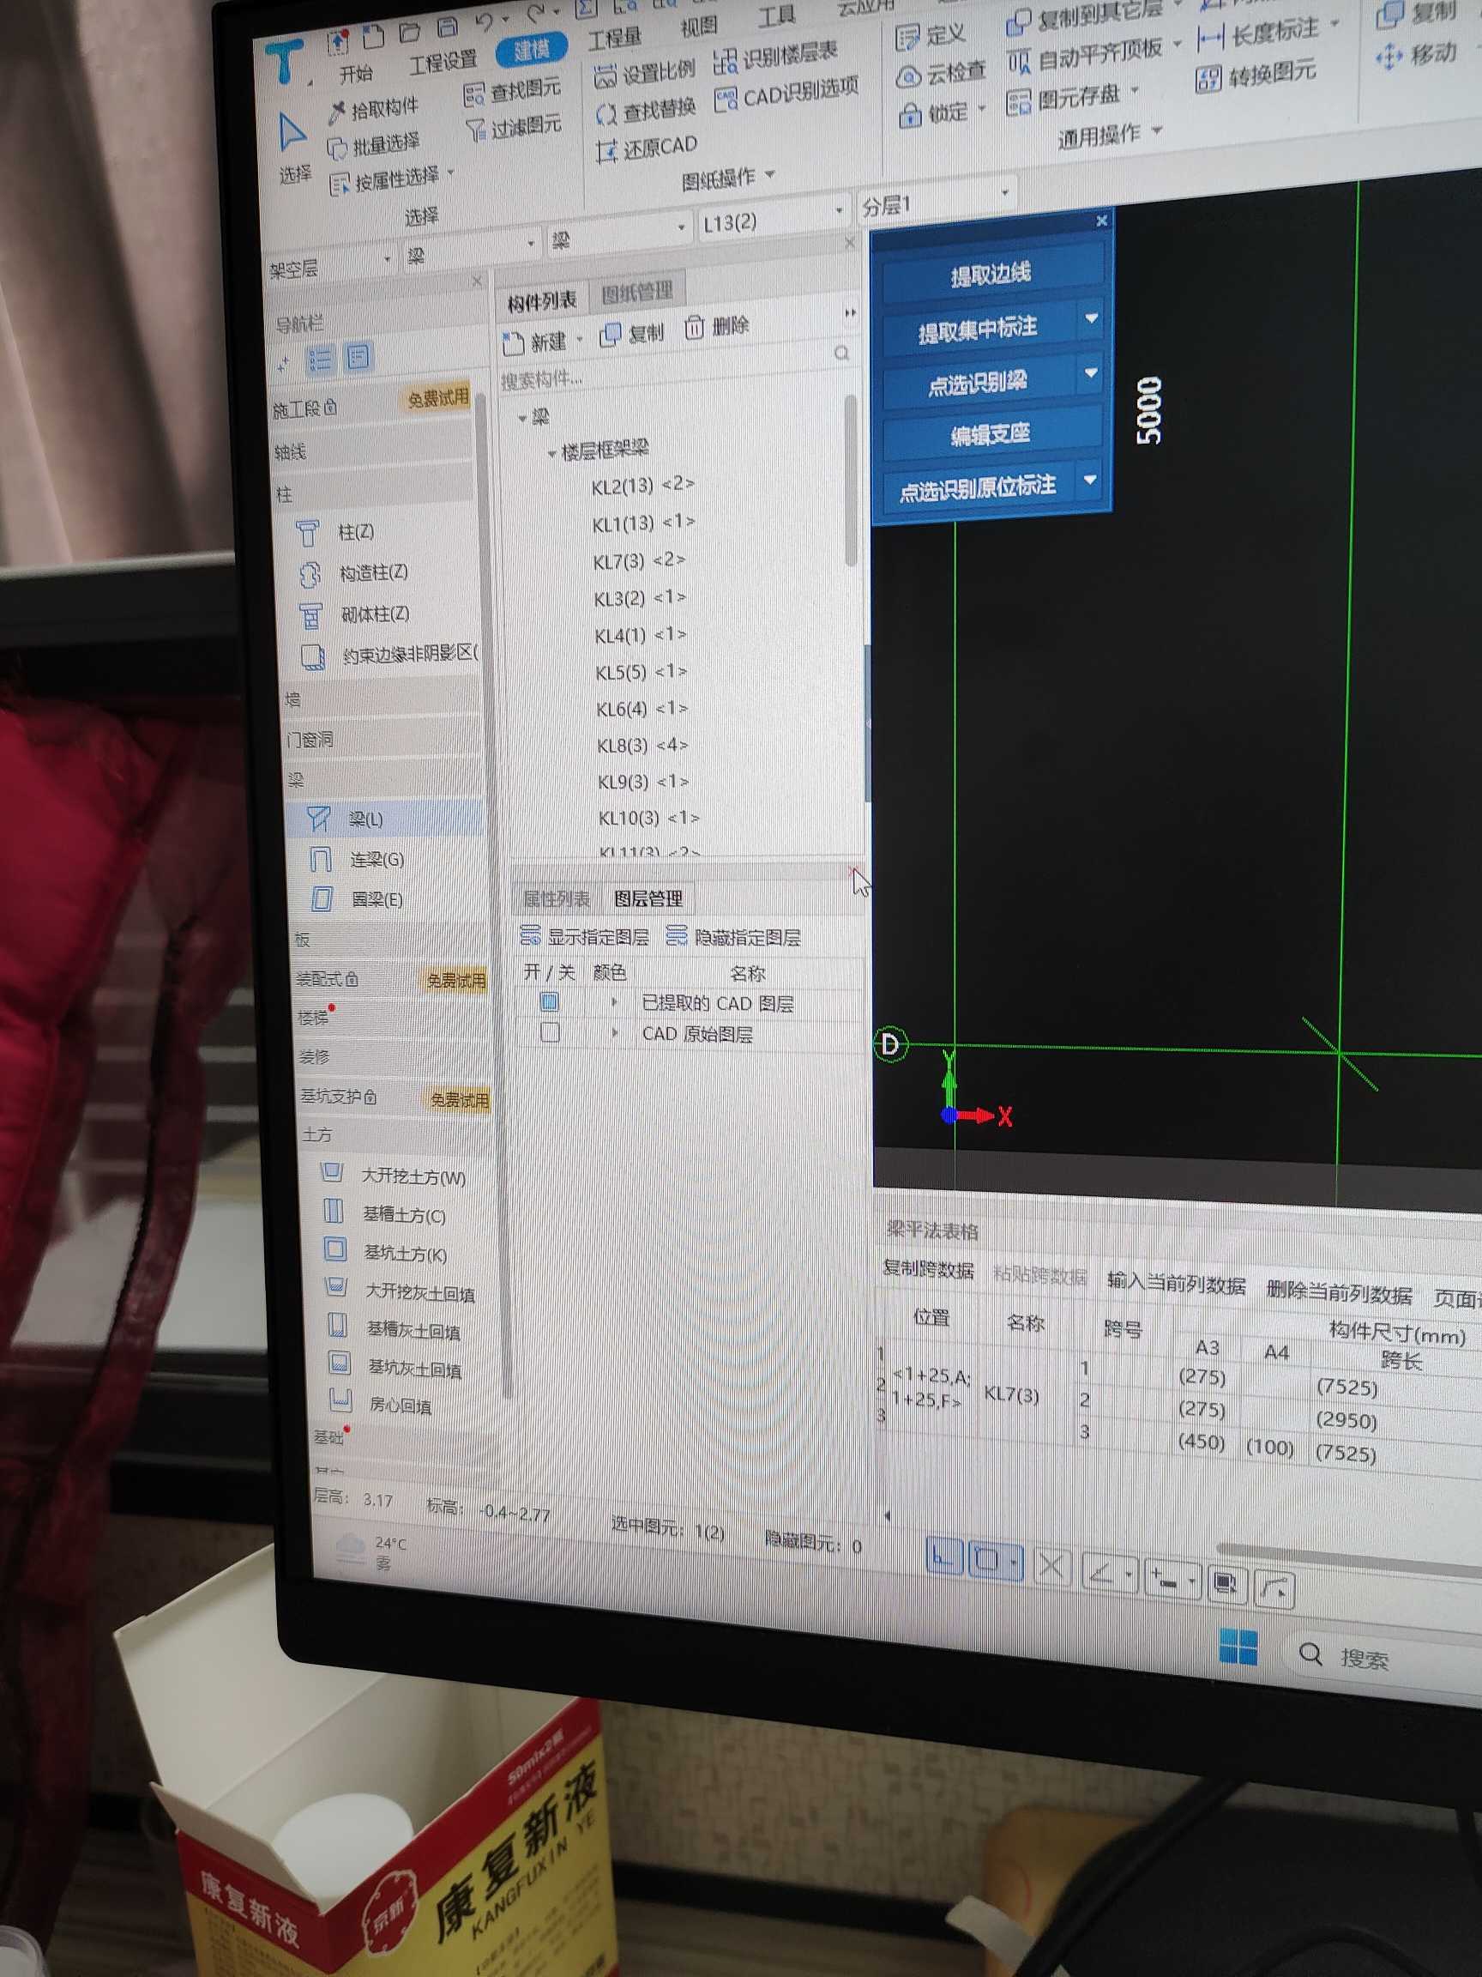The height and width of the screenshot is (1977, 1482).
Task: Open the 图纸操作 group dropdown
Action: click(x=728, y=178)
